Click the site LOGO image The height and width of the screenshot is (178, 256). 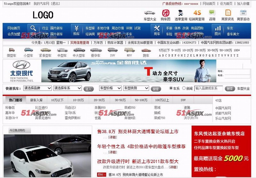[x=43, y=15]
